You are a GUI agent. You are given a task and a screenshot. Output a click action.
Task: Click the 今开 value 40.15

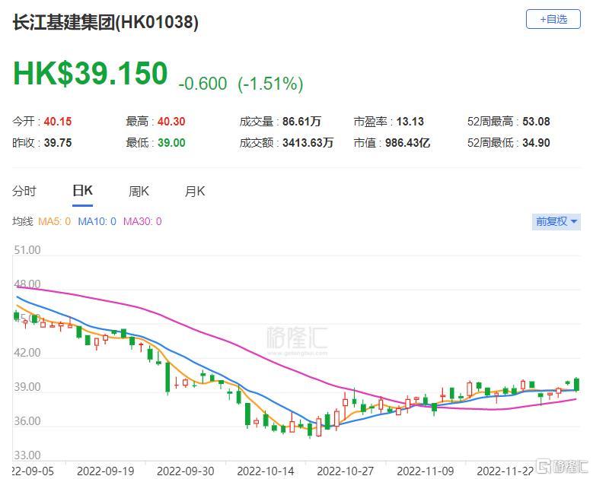click(58, 122)
